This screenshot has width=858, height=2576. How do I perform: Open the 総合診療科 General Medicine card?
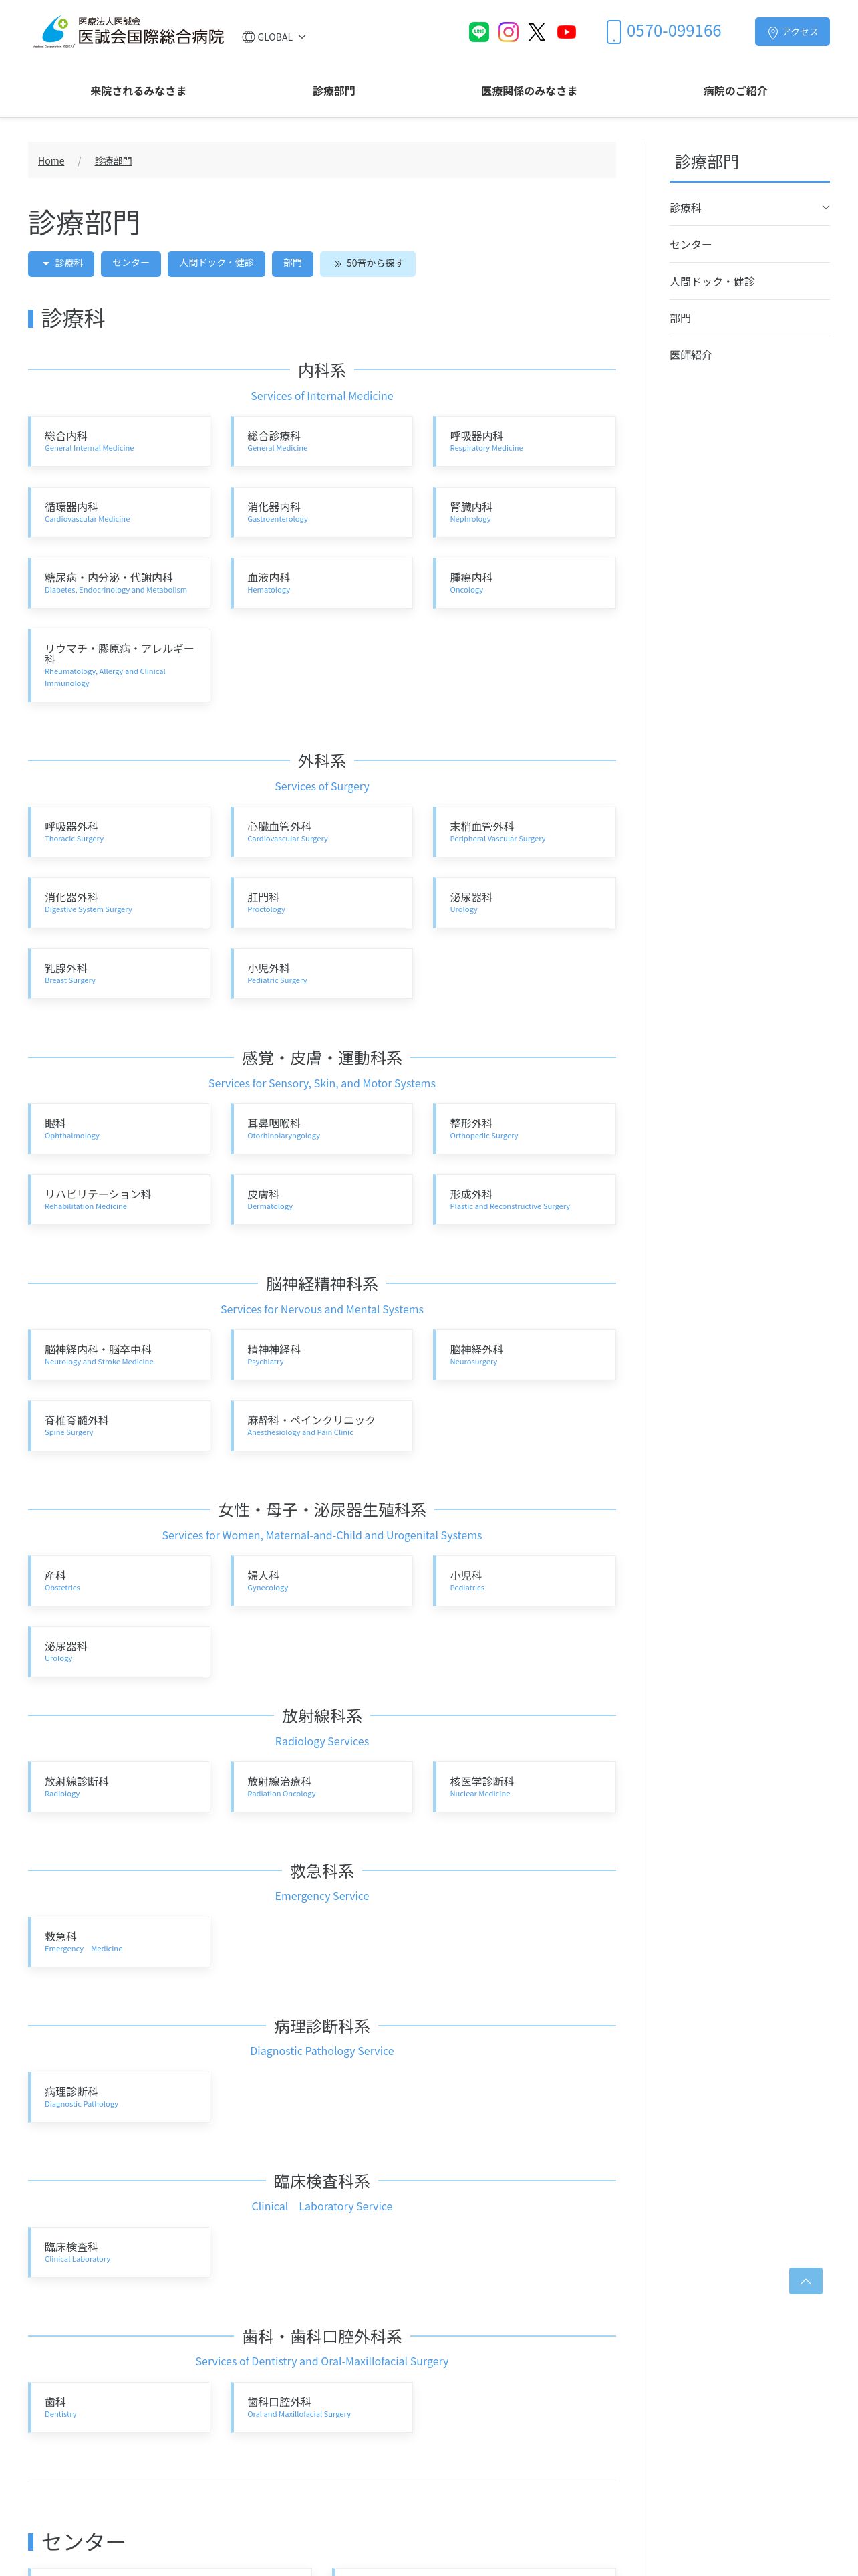[321, 441]
